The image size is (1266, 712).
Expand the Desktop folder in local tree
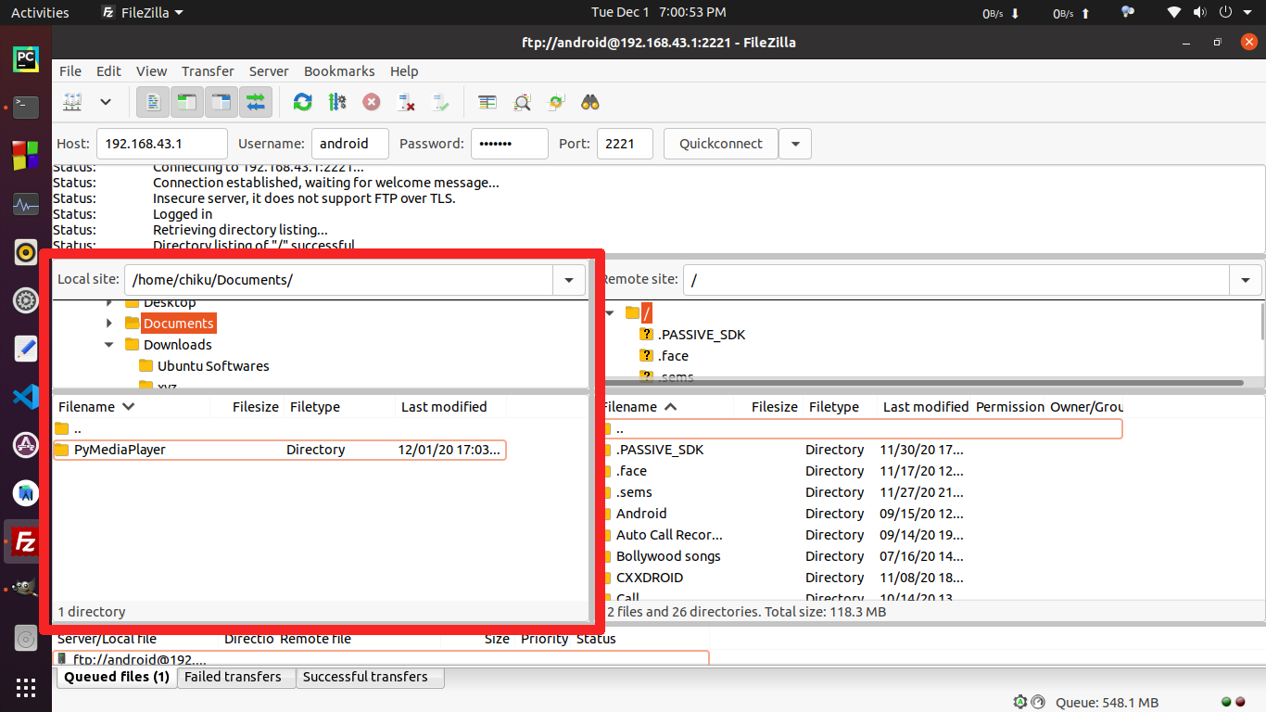pos(109,302)
